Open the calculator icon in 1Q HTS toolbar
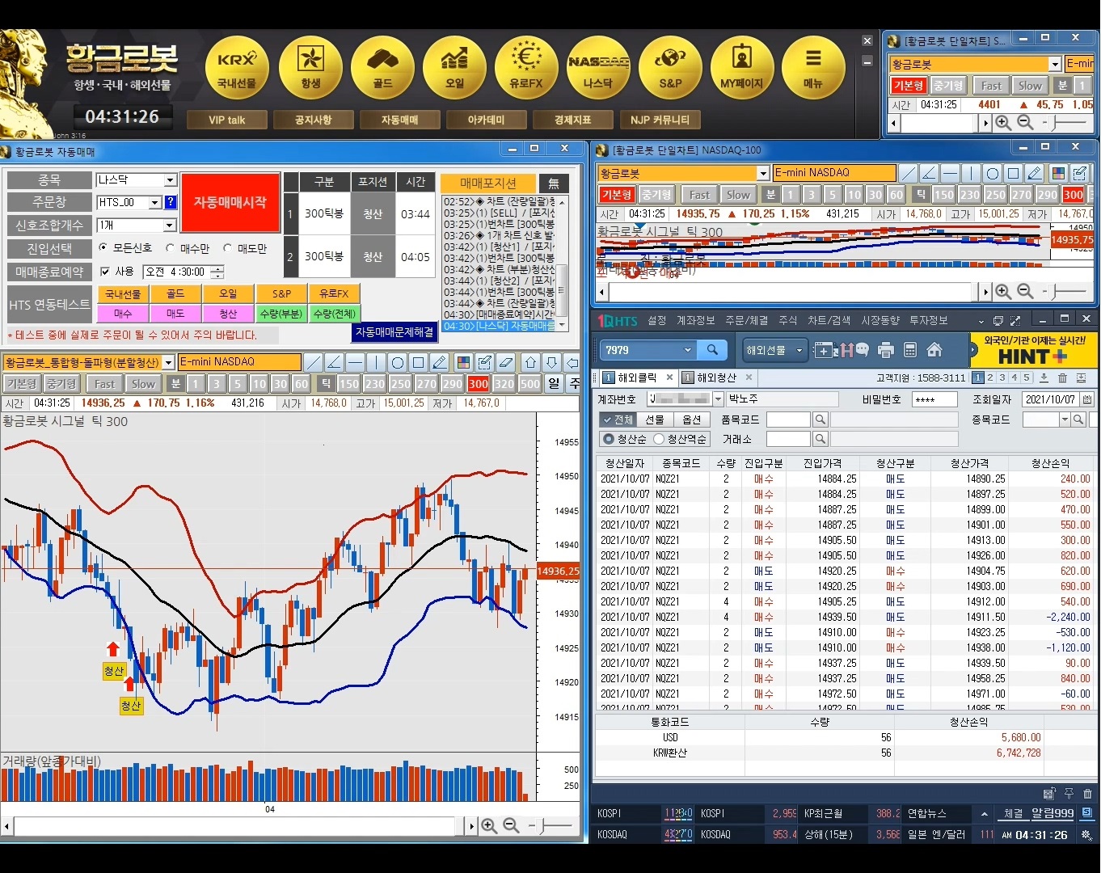The width and height of the screenshot is (1101, 873). pos(910,350)
